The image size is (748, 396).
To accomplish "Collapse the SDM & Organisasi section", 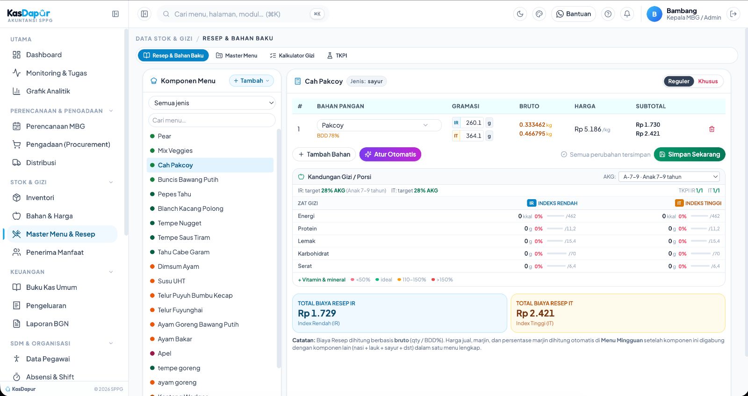I will pyautogui.click(x=111, y=343).
